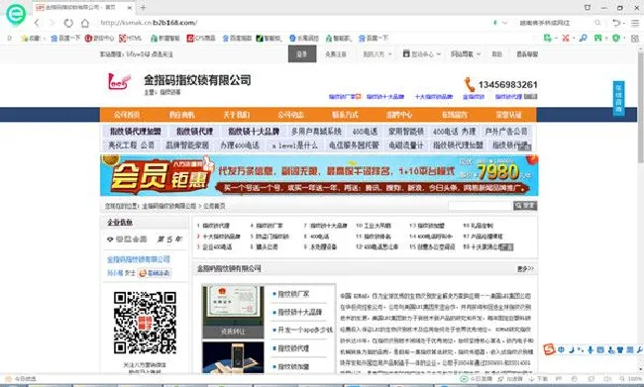Click the 360 browser logo
Screen dimensions: 644x387
(x=16, y=14)
